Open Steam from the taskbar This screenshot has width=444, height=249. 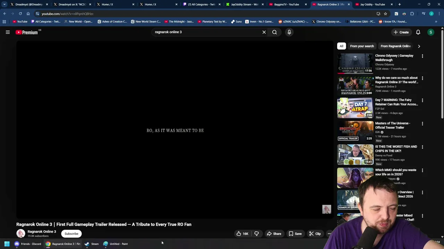[x=92, y=244]
